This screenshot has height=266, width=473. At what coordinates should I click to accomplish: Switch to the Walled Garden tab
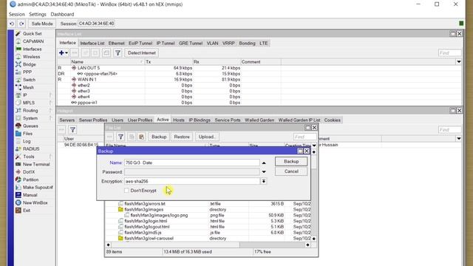[259, 120]
